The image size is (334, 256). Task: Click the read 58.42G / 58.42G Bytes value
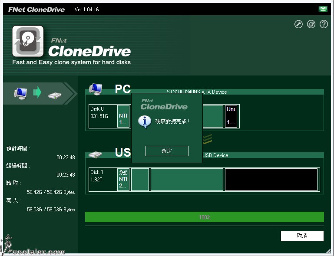pos(51,192)
